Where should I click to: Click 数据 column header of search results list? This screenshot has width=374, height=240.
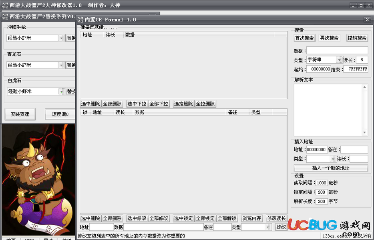199,35
